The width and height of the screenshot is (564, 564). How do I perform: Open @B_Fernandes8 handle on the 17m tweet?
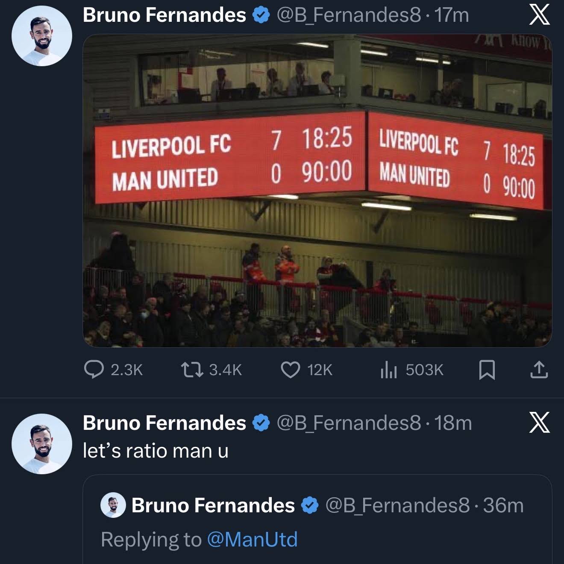coord(349,15)
